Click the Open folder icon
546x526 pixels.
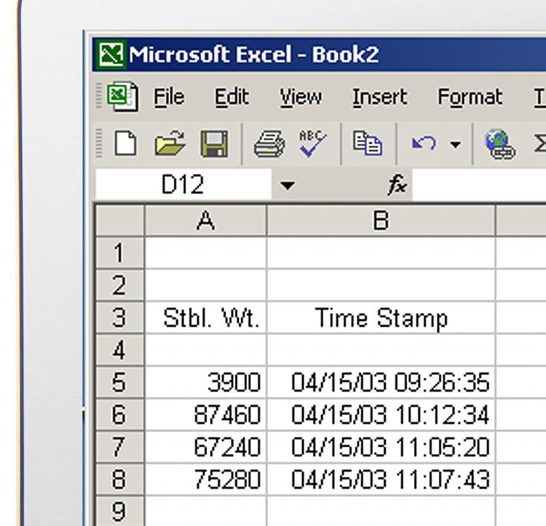click(170, 144)
